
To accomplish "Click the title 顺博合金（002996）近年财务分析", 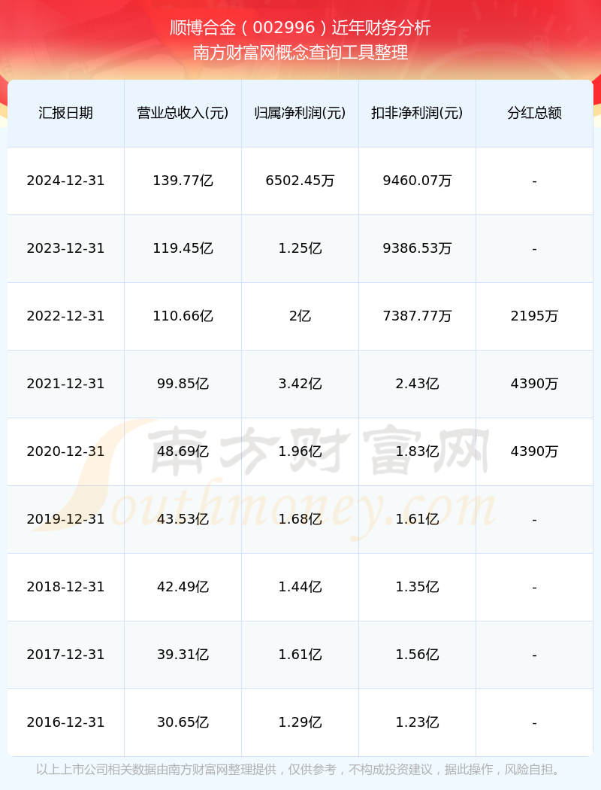I will pyautogui.click(x=300, y=28).
